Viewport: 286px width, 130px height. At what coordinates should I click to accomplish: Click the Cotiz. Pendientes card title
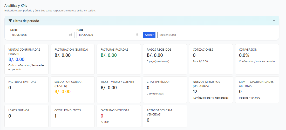[x=68, y=110]
